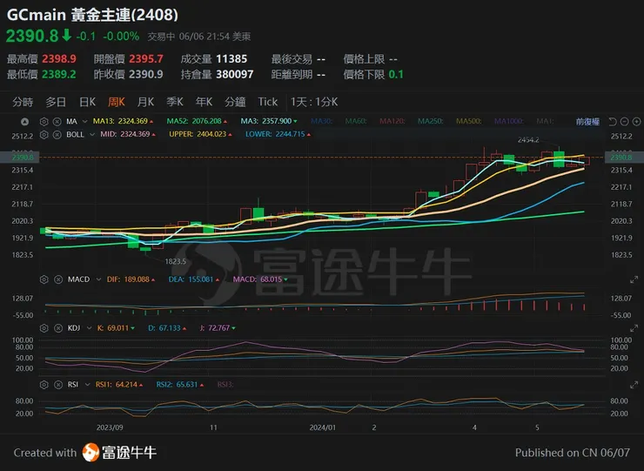Open the KDJ indicator dropdown arrow
The height and width of the screenshot is (471, 644).
pos(89,328)
